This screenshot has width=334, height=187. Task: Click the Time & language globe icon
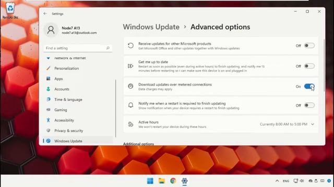coord(49,99)
